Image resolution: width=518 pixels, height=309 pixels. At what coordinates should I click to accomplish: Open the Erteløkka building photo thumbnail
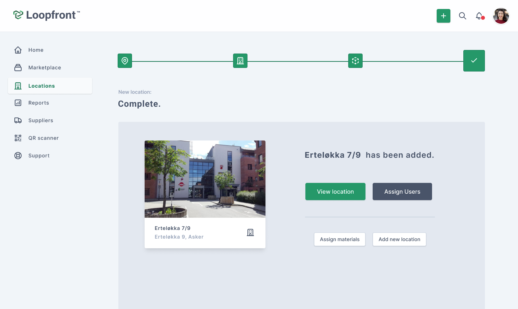click(205, 179)
